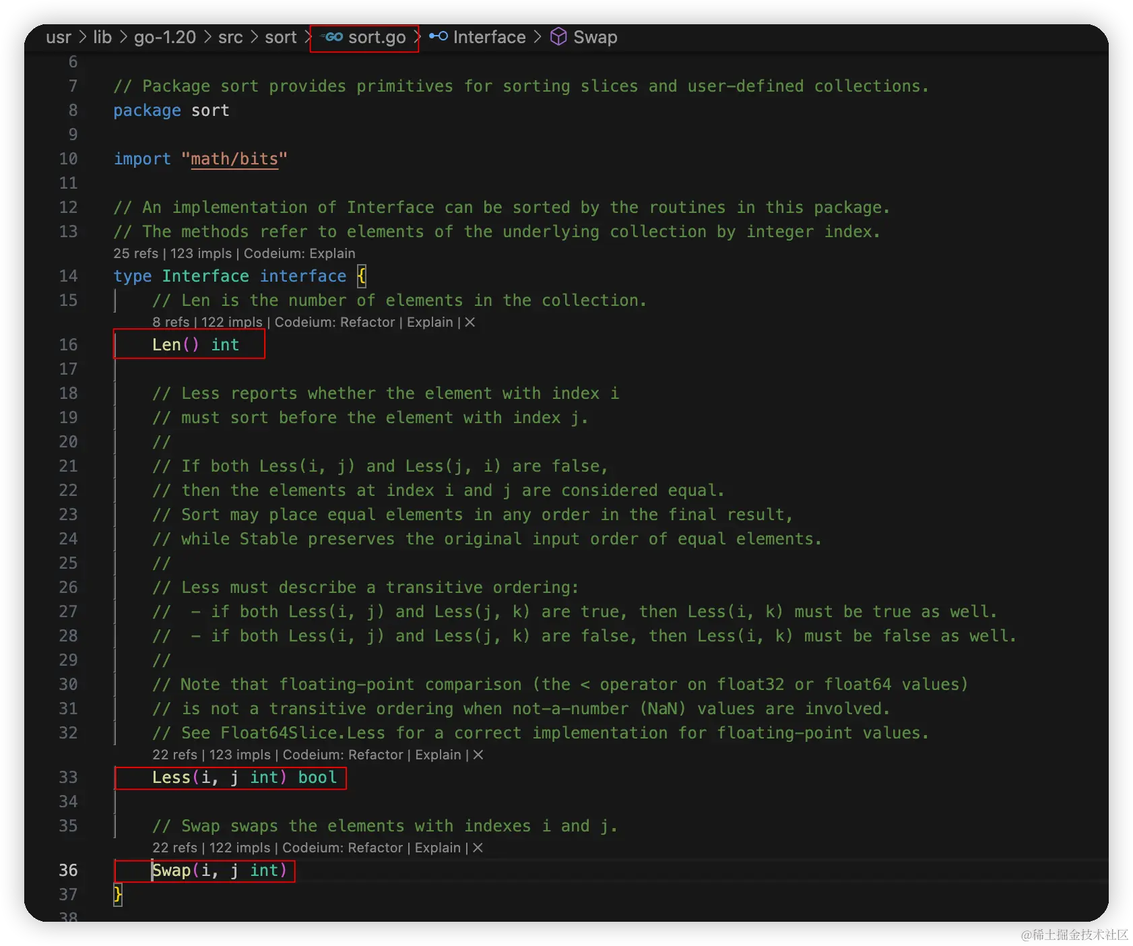
Task: Open the src breadcrumb segment
Action: (230, 37)
